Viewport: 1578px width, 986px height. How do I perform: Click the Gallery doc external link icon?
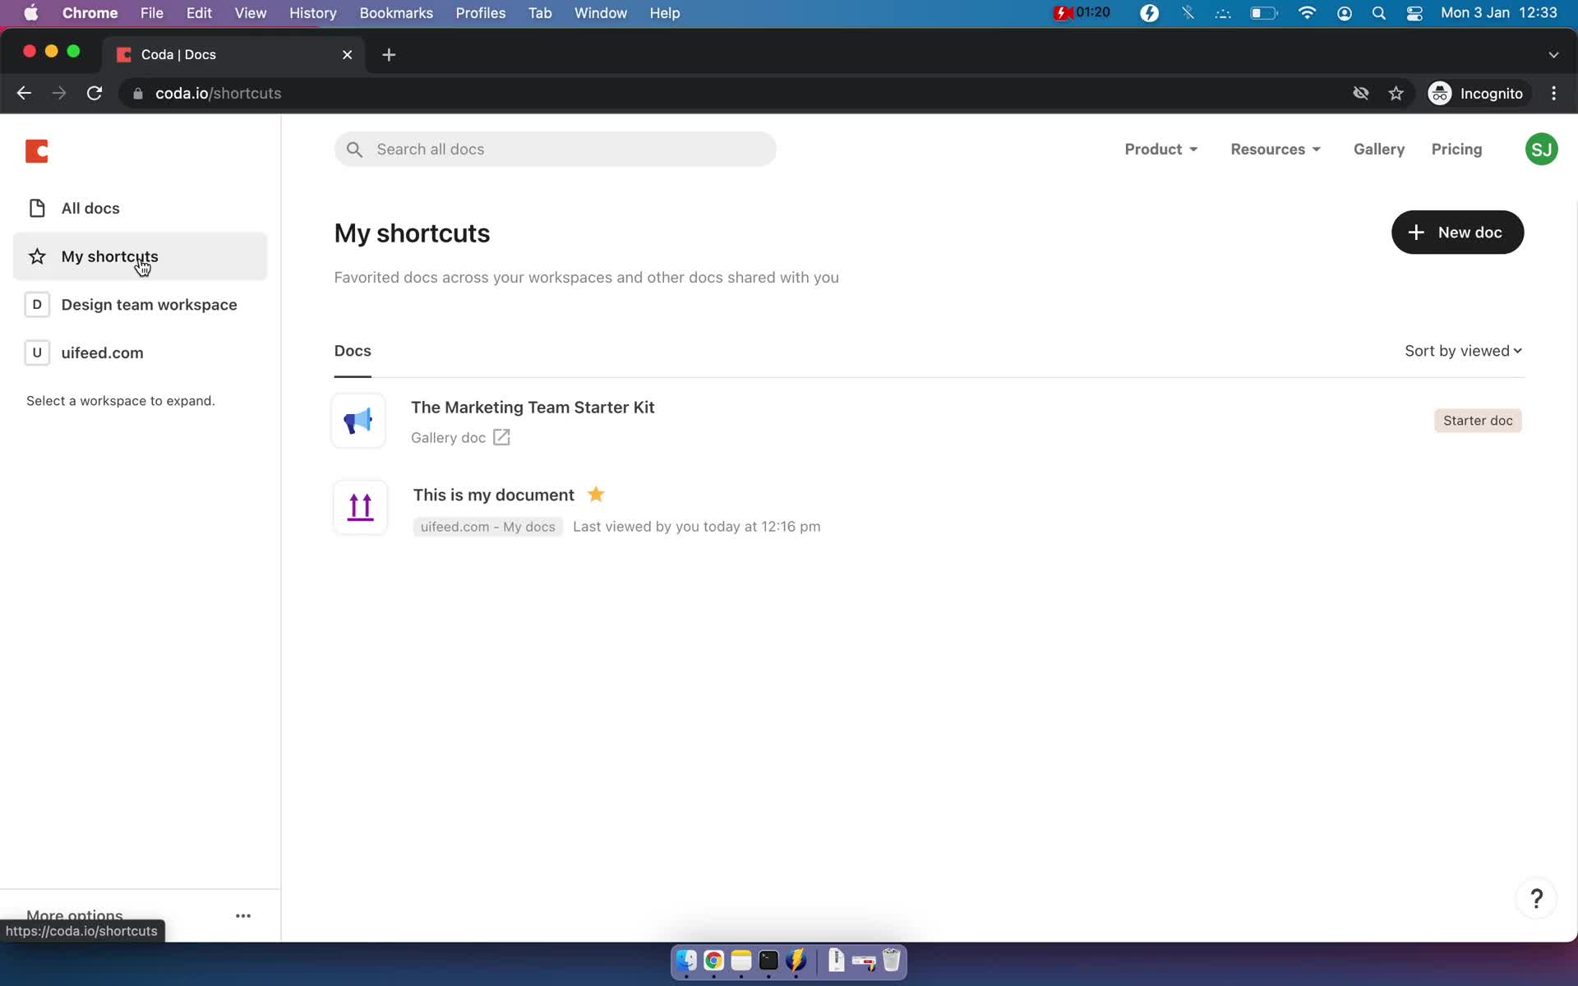501,438
